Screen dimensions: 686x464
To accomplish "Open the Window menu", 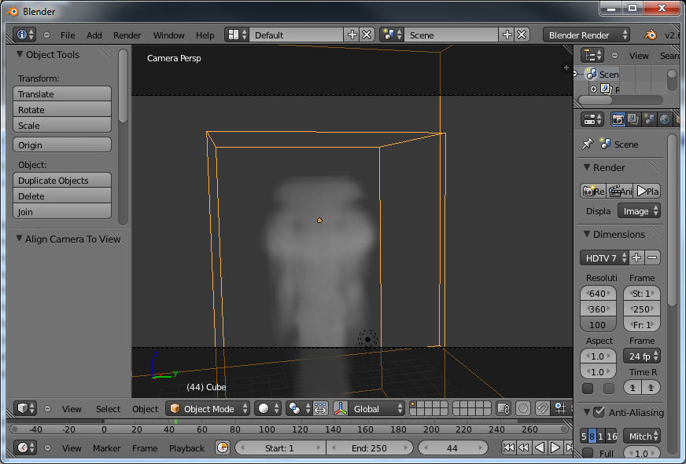I will 169,35.
